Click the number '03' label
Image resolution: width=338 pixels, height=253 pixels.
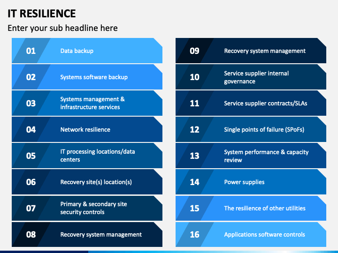click(31, 104)
